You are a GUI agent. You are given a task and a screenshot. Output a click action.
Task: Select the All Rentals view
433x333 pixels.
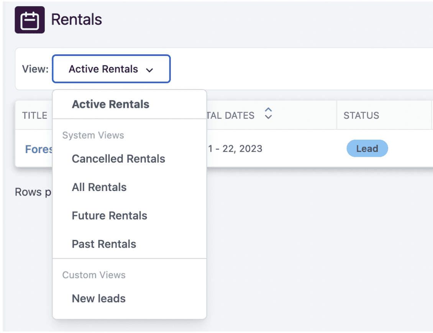tap(99, 187)
